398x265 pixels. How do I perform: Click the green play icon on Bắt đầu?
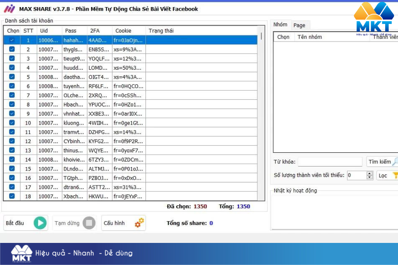click(40, 223)
